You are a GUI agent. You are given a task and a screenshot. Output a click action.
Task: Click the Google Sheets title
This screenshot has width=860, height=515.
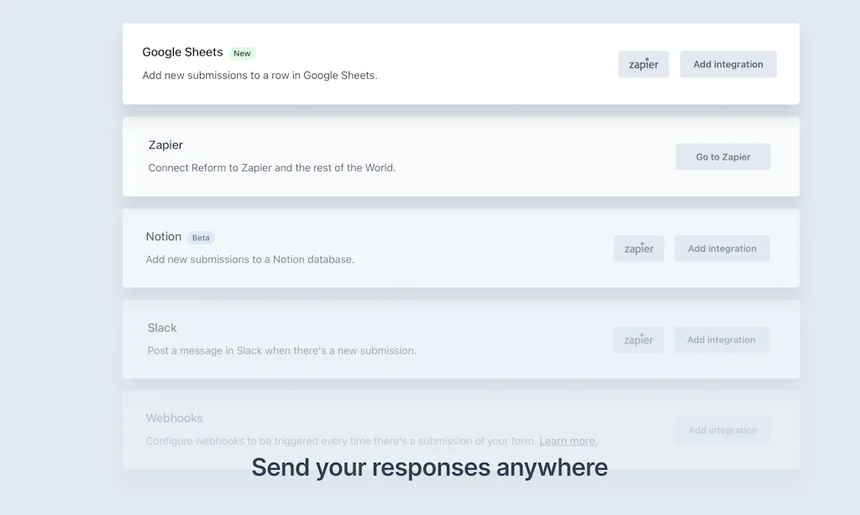click(x=182, y=52)
